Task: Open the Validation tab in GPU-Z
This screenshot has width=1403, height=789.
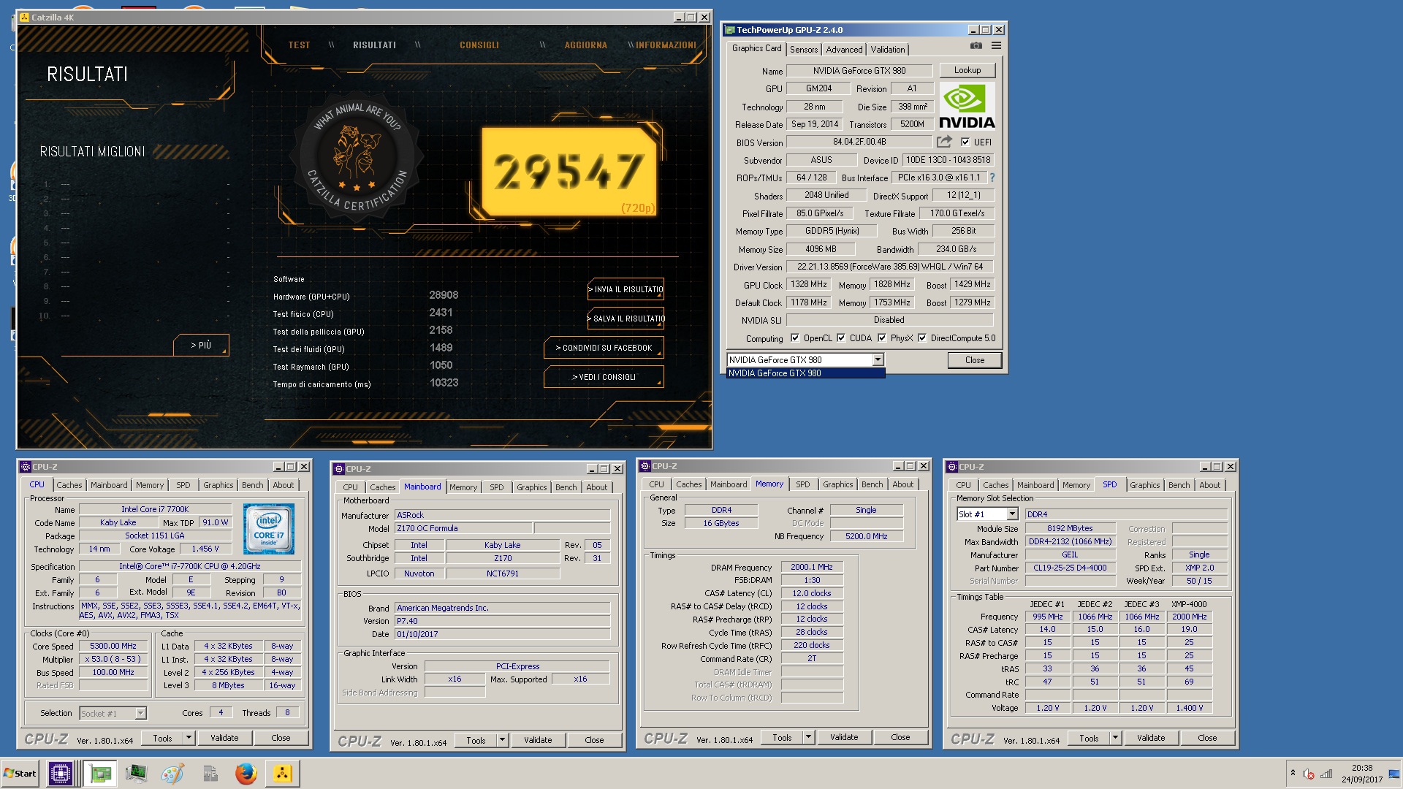Action: pos(888,50)
